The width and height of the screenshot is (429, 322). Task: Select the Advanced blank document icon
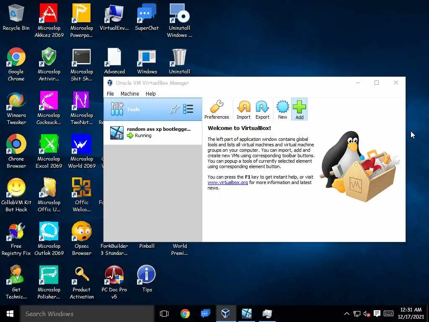(x=114, y=61)
